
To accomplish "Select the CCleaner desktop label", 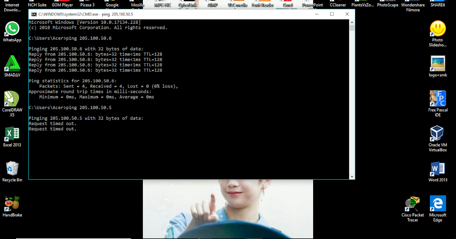I will coord(338,5).
